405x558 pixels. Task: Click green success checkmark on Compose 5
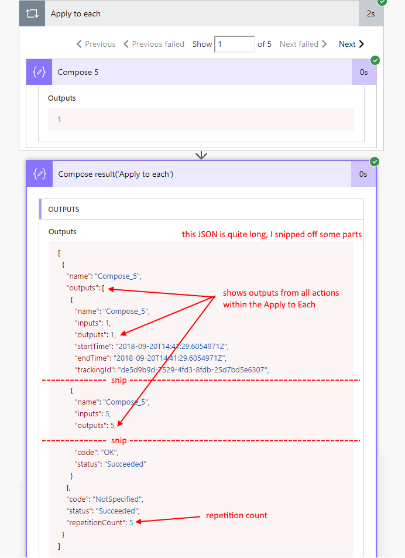375,60
